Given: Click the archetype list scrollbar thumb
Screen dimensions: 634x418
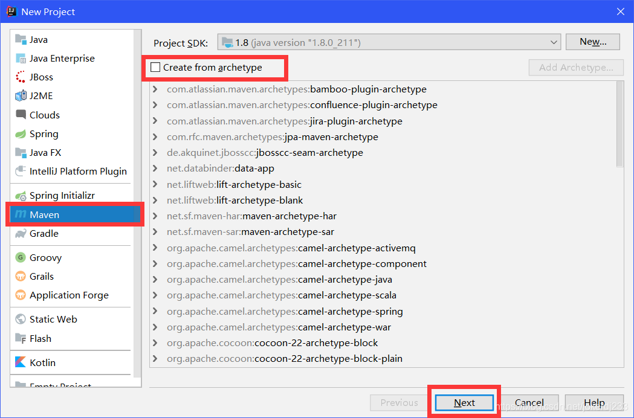Looking at the screenshot, I should (620, 124).
